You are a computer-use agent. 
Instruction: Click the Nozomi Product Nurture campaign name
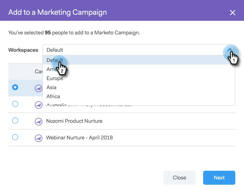coord(74,121)
